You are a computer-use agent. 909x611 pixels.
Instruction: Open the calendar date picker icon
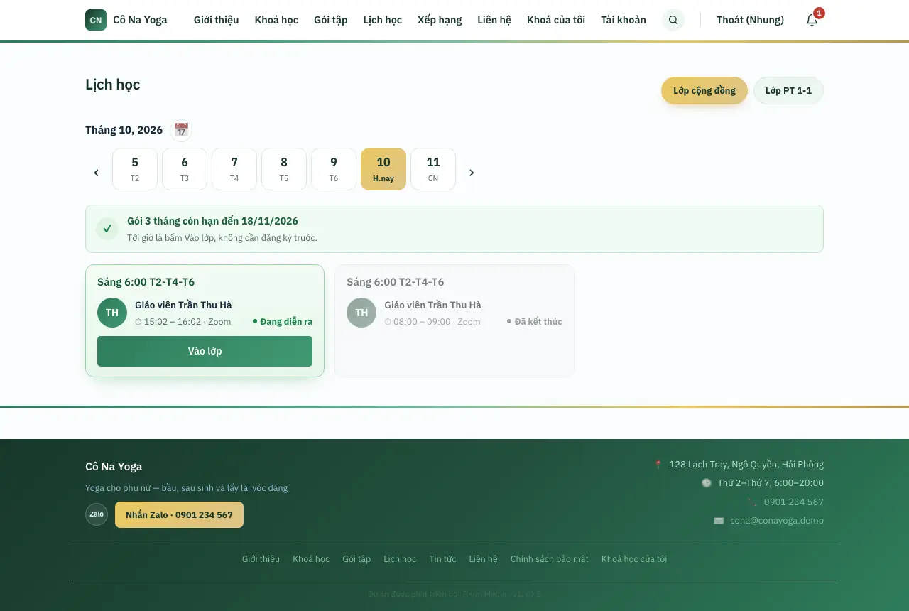coord(181,130)
